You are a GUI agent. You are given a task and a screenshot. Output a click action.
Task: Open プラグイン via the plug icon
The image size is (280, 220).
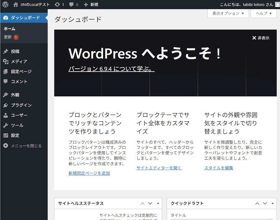6,105
